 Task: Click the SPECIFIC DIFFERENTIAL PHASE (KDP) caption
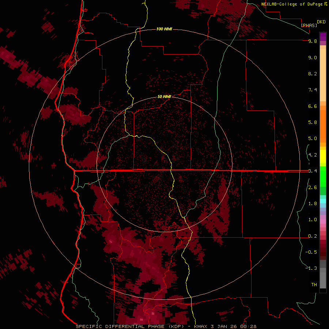pyautogui.click(x=130, y=326)
